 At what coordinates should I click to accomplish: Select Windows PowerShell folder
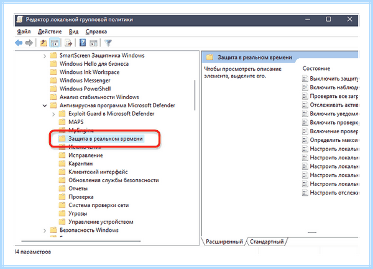85,89
